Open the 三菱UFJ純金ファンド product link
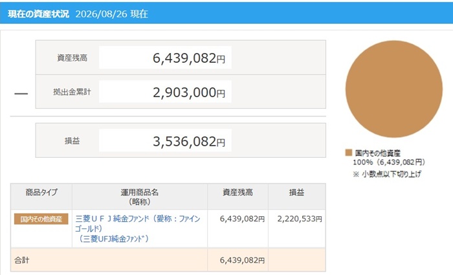 click(x=138, y=228)
